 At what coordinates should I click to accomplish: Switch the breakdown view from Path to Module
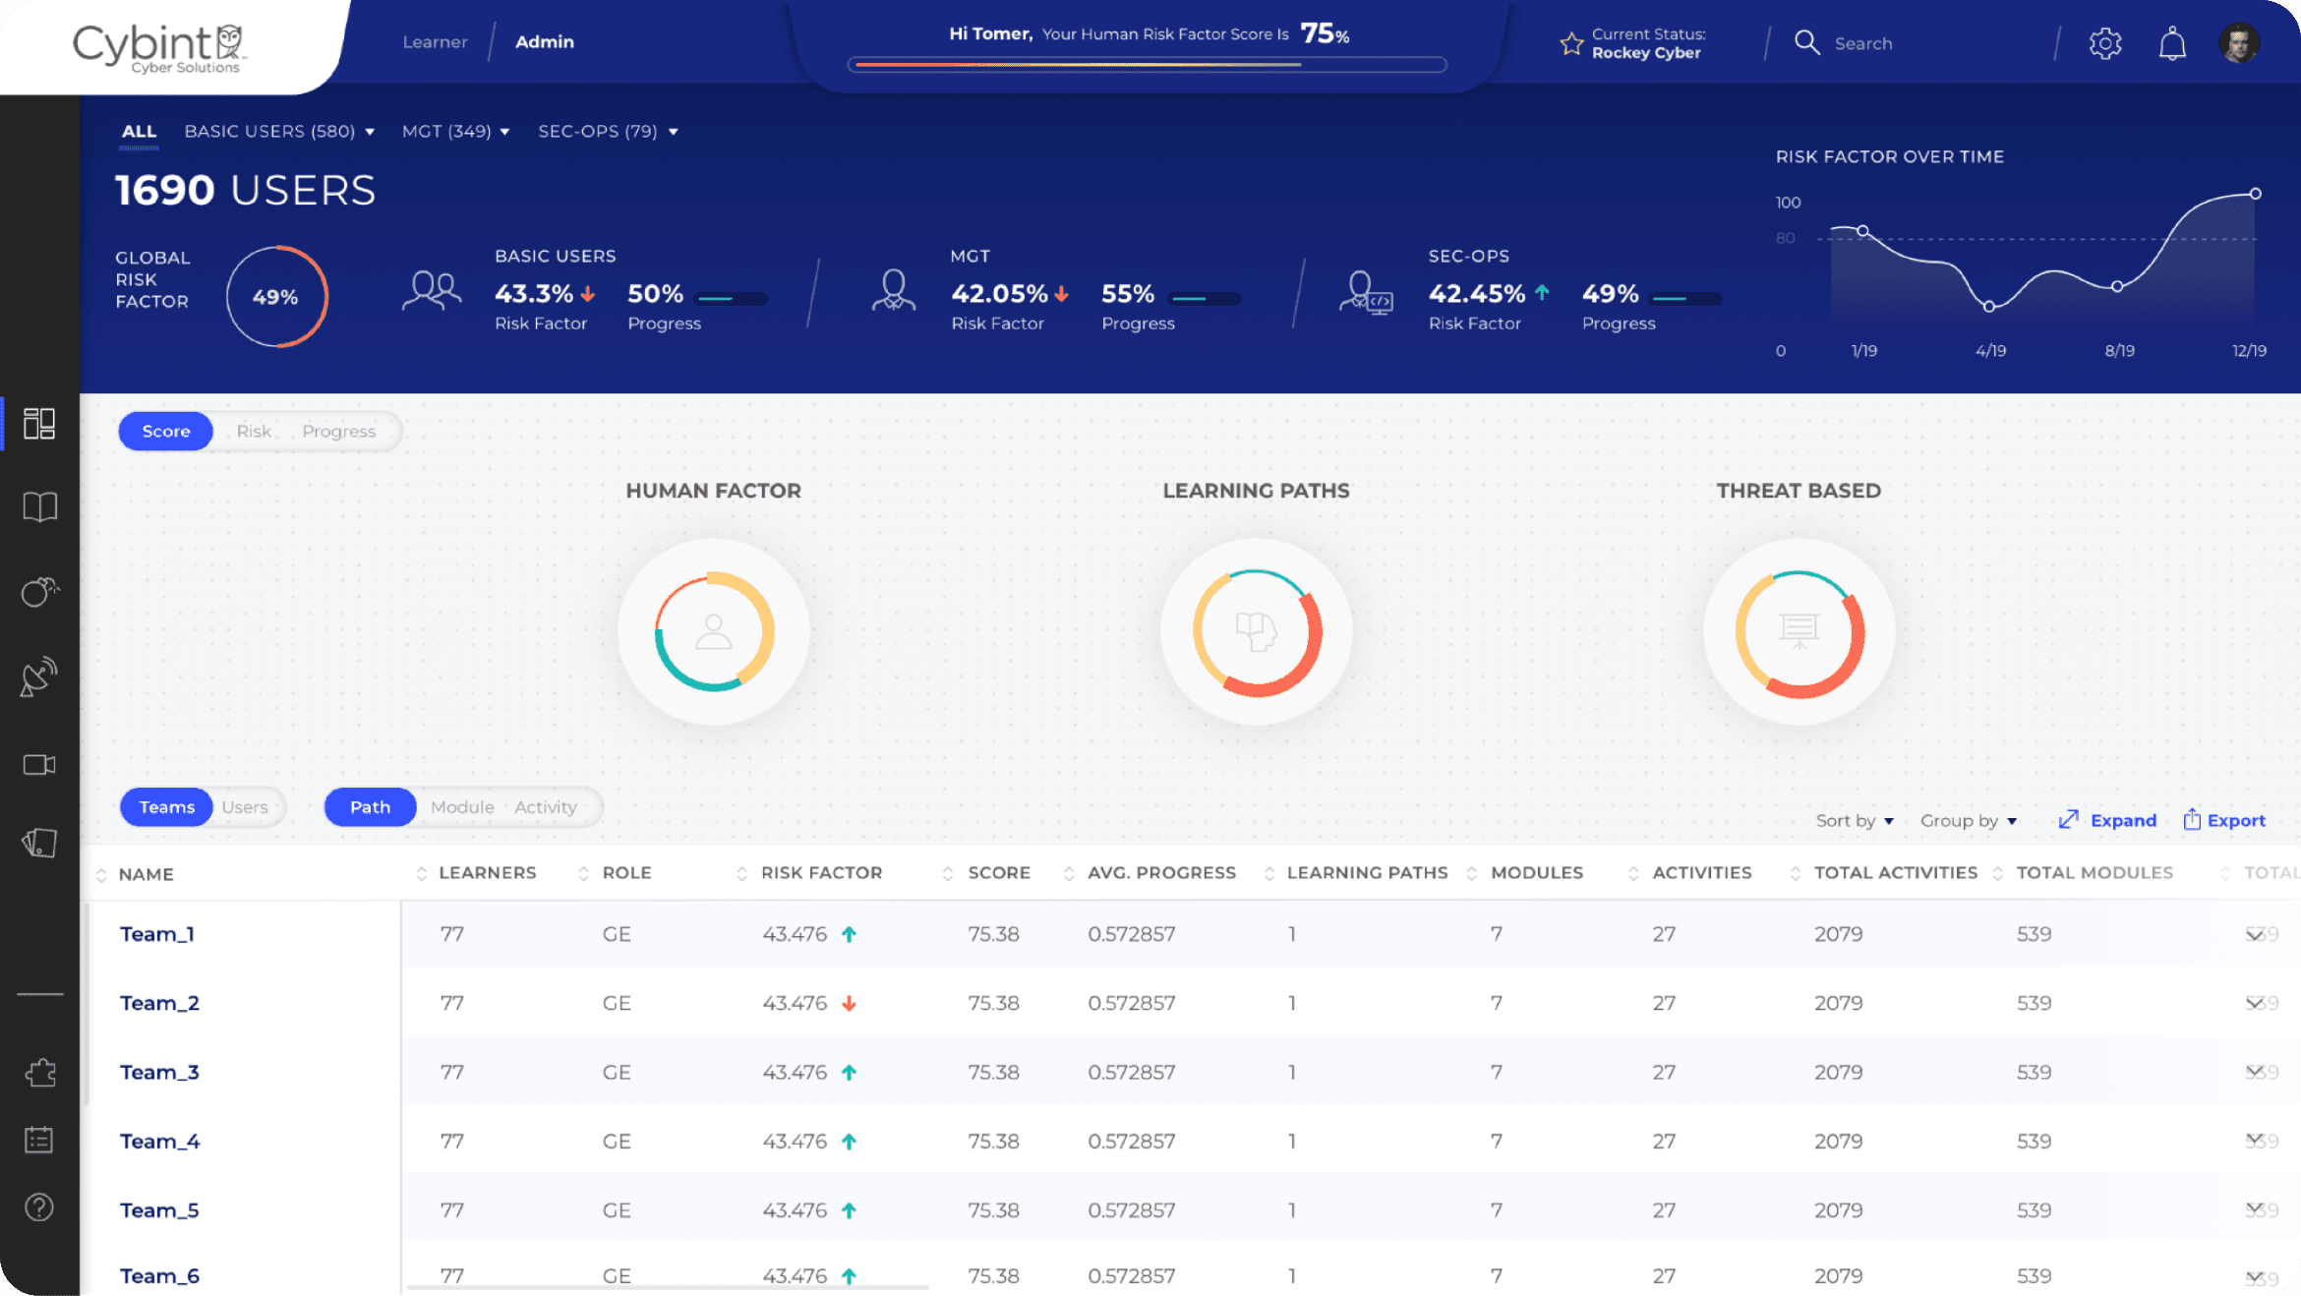click(462, 806)
